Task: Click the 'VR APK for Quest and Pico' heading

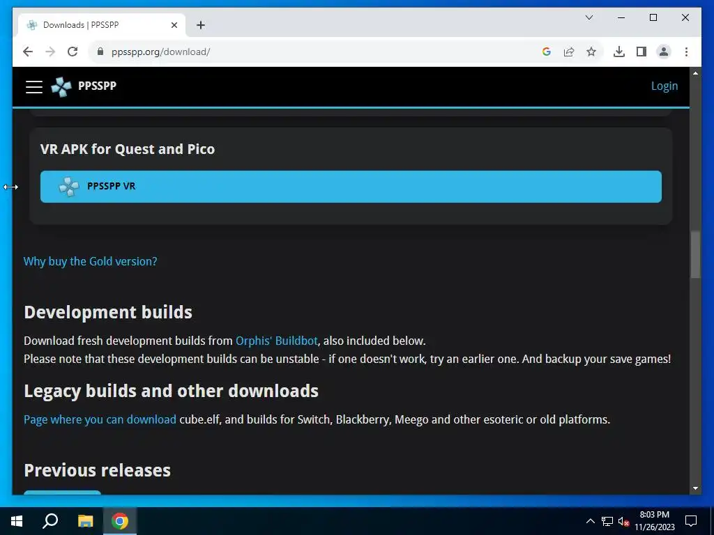Action: (128, 149)
